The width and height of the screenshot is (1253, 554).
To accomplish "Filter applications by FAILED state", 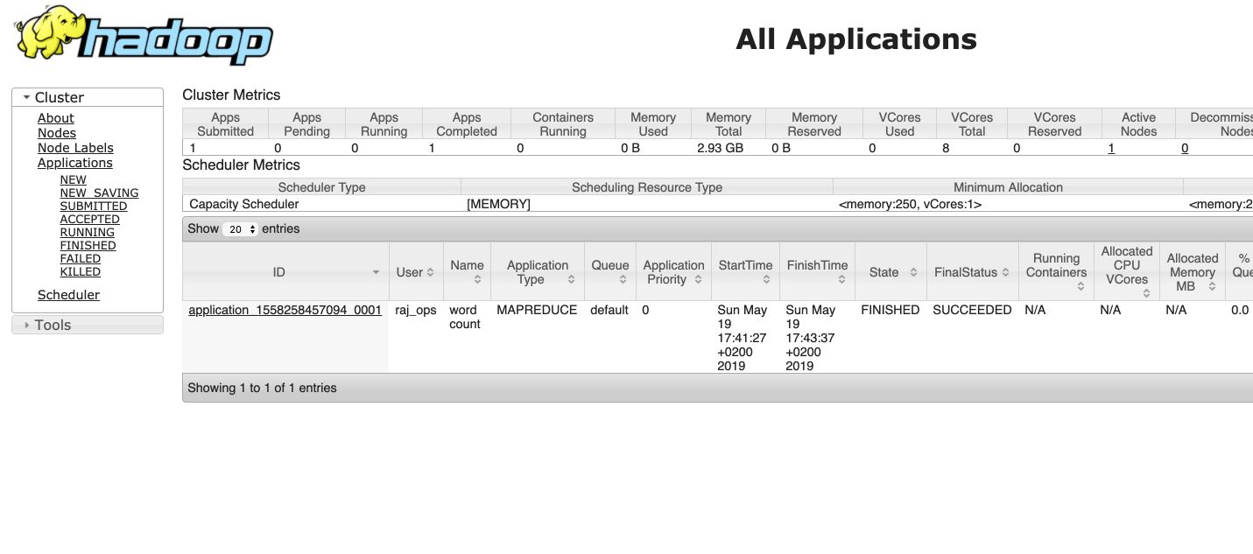I will [x=81, y=258].
